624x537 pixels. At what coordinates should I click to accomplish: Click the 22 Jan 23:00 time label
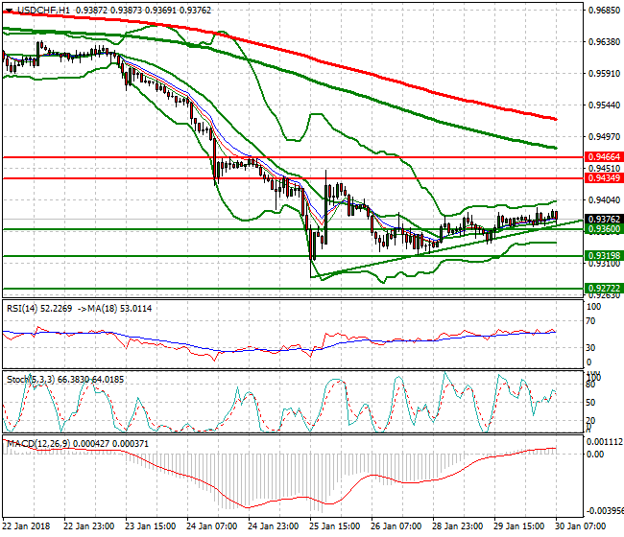click(x=88, y=526)
